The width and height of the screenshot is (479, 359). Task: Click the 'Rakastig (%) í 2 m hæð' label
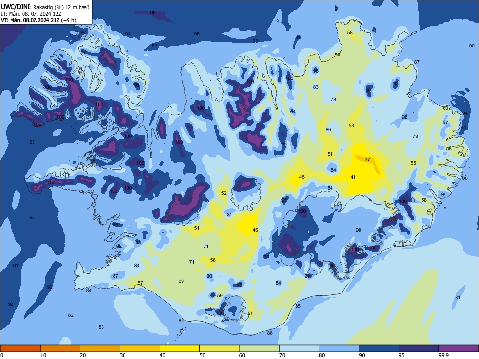61,7
